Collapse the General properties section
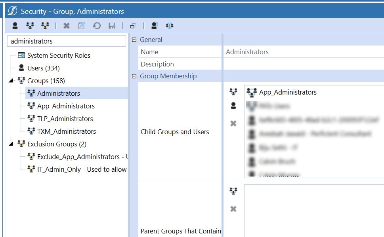 [x=134, y=39]
